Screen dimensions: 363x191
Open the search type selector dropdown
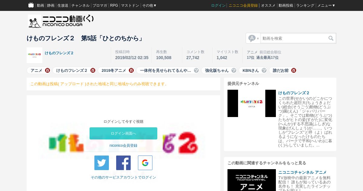[x=253, y=38]
